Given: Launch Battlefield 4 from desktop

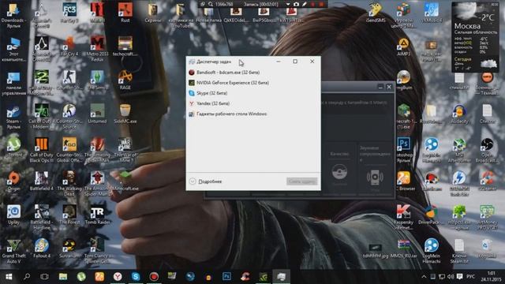Looking at the screenshot, I should [x=42, y=181].
